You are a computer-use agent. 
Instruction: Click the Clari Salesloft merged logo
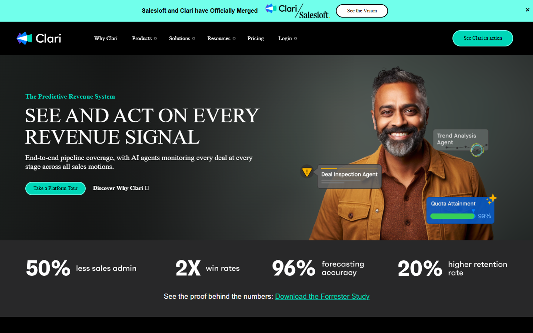[297, 11]
